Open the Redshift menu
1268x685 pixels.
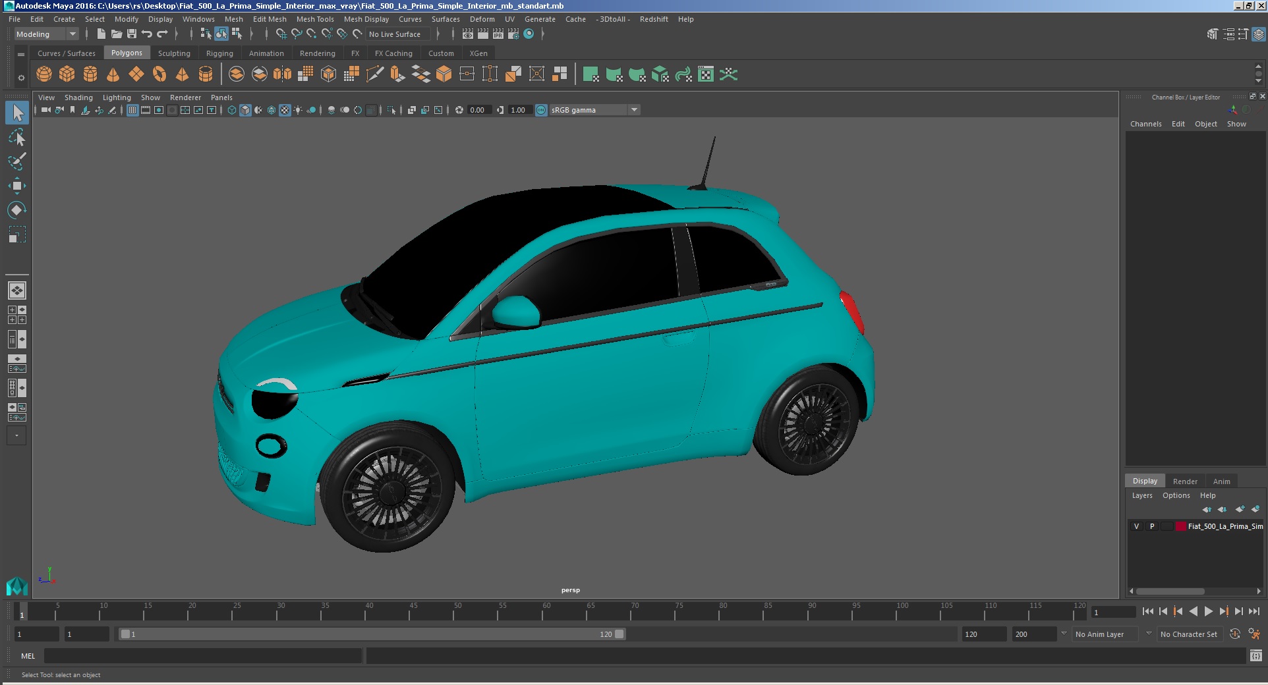(x=654, y=19)
